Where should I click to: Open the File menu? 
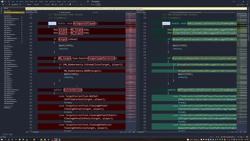pyautogui.click(x=5, y=2)
